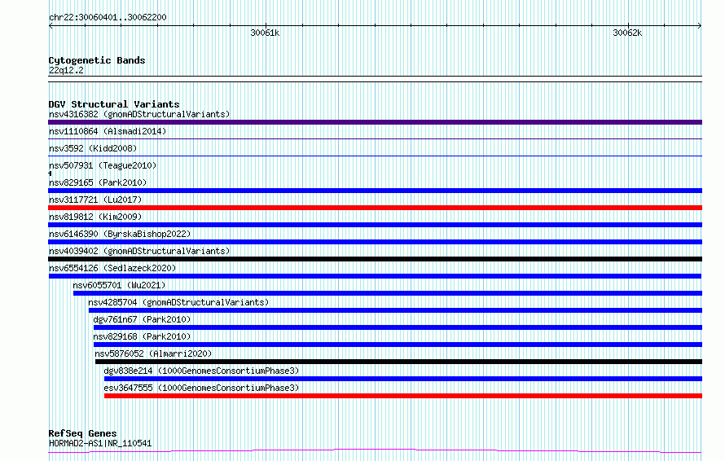Click the HORMAD2-AS1|NR_110541 gene label
The image size is (725, 461).
[x=100, y=443]
